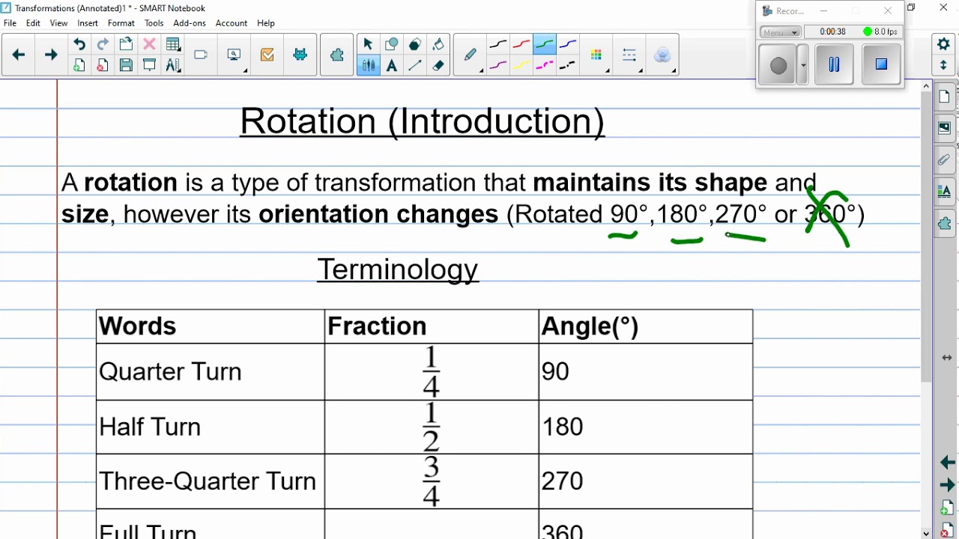959x539 pixels.
Task: Open the line style dropdown
Action: pyautogui.click(x=630, y=55)
